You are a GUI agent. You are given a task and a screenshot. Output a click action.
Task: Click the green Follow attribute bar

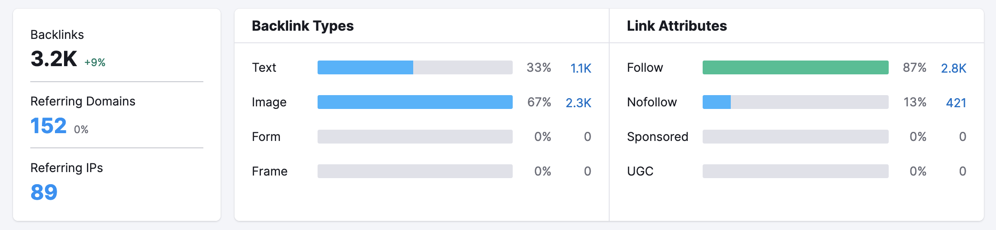point(795,67)
